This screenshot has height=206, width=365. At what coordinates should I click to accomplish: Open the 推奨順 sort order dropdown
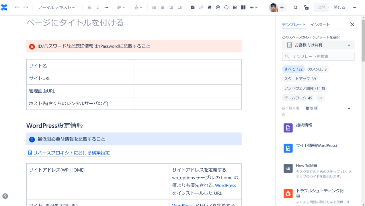pyautogui.click(x=328, y=108)
